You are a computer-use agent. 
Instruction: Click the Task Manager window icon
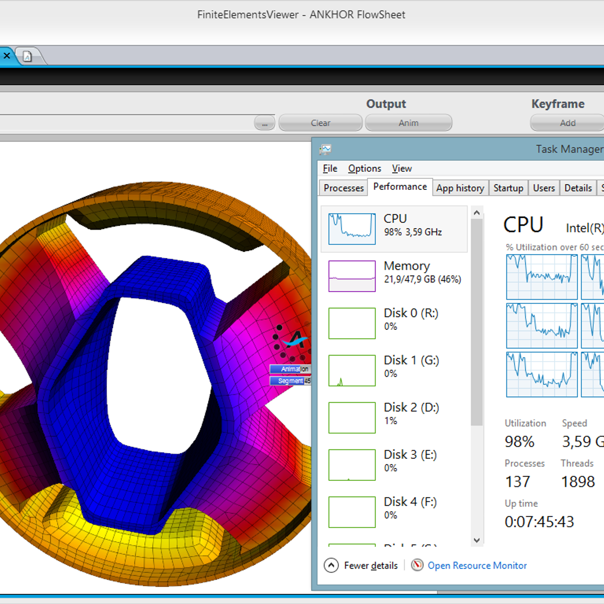[325, 149]
